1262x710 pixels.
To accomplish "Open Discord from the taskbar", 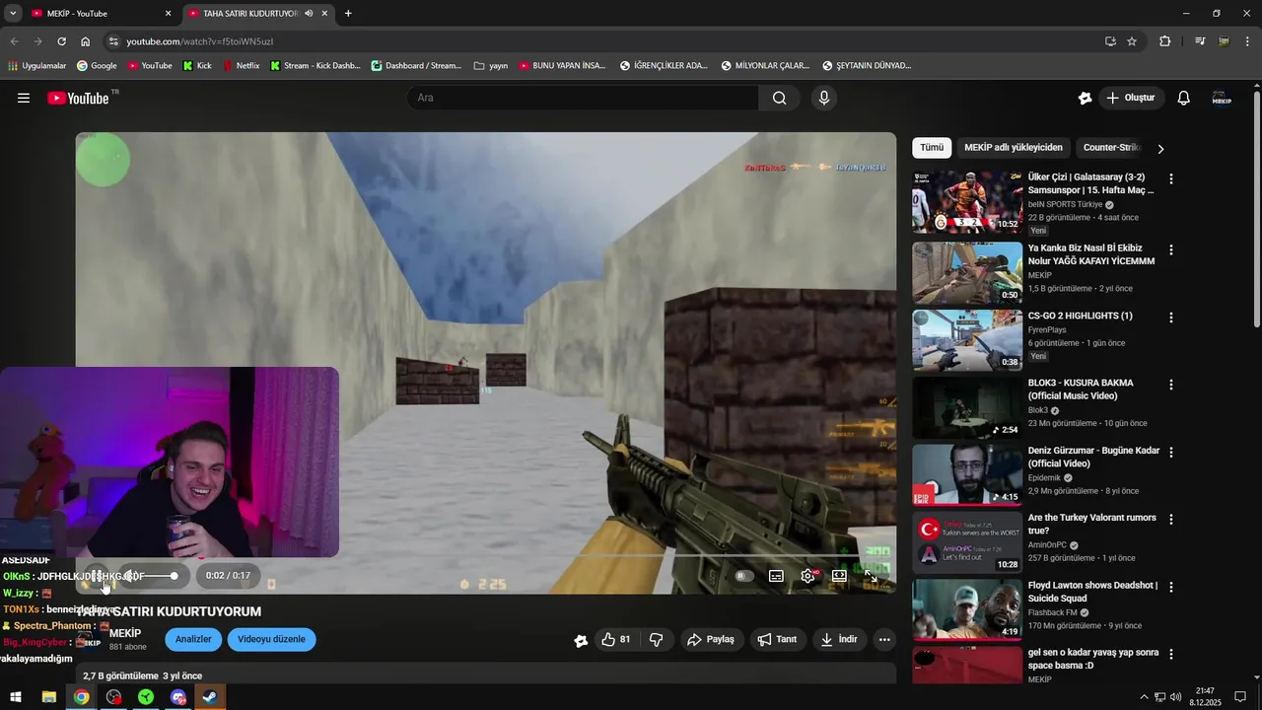I will [x=177, y=697].
